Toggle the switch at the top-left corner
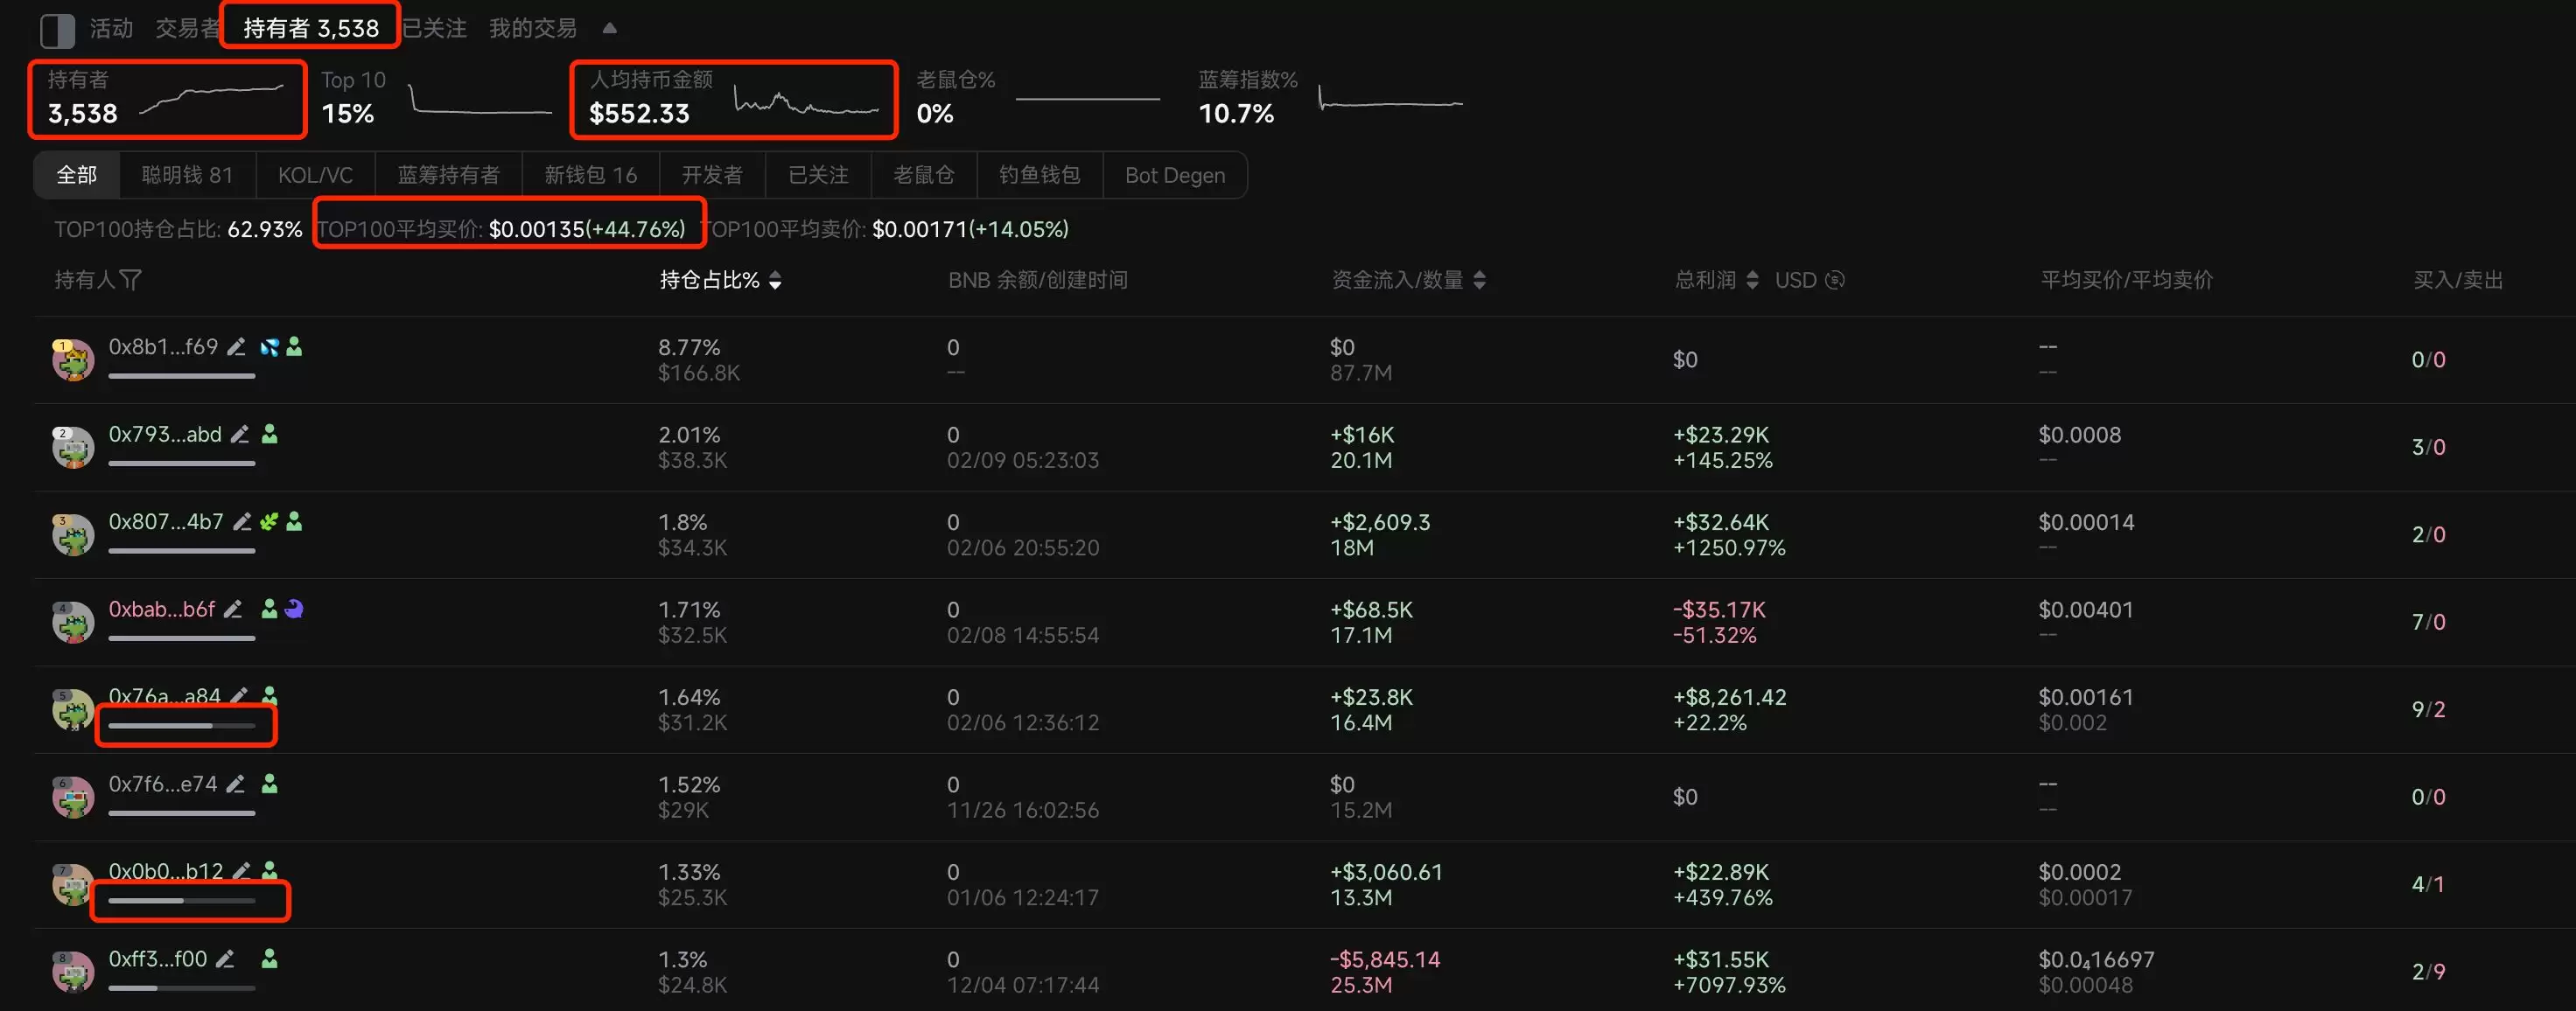 click(x=57, y=30)
